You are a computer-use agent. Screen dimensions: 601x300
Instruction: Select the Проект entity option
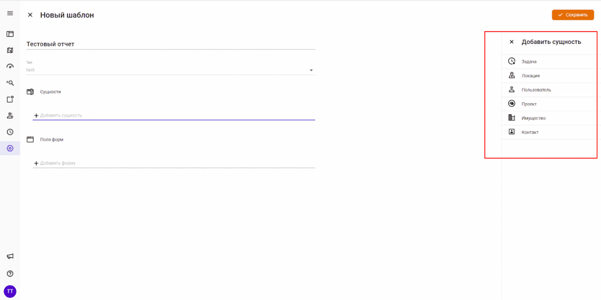[529, 104]
